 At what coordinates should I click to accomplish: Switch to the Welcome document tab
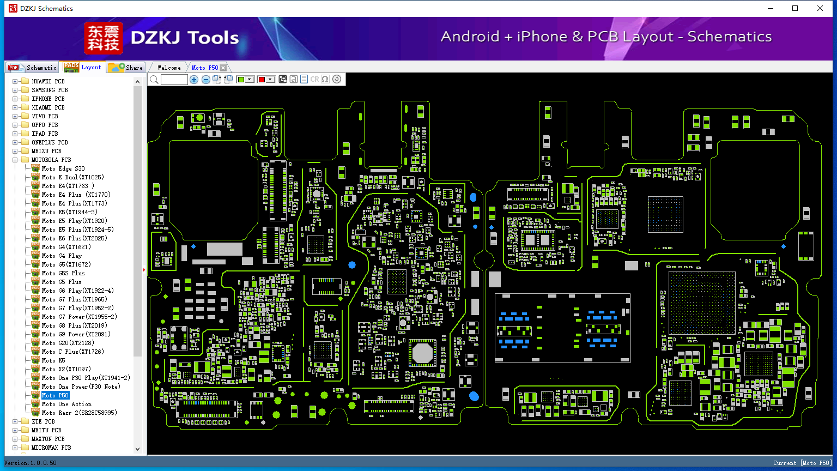(x=169, y=68)
